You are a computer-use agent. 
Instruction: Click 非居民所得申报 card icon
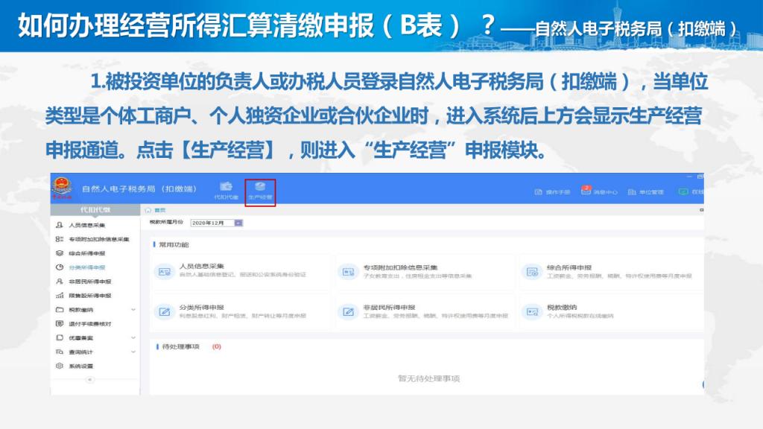click(x=348, y=312)
